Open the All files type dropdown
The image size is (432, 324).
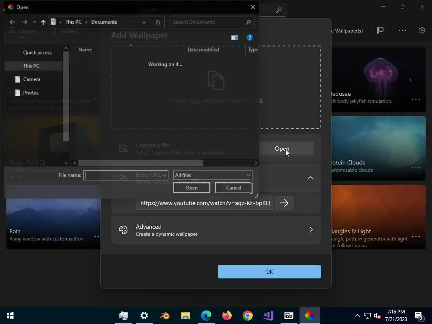click(213, 175)
